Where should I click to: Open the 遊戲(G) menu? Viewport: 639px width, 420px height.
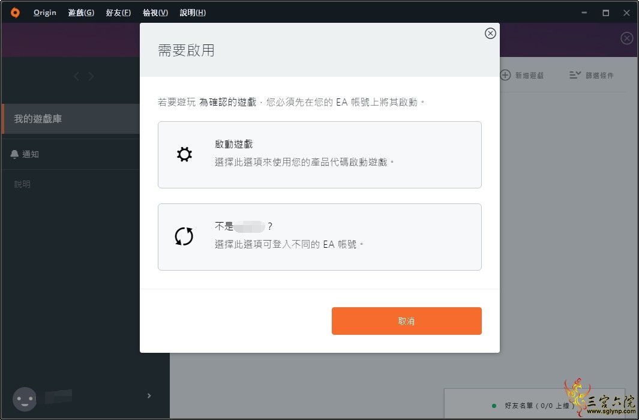[x=81, y=13]
